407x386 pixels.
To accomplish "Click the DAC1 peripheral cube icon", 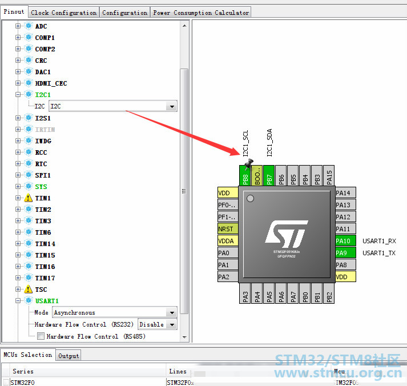I will (x=29, y=71).
